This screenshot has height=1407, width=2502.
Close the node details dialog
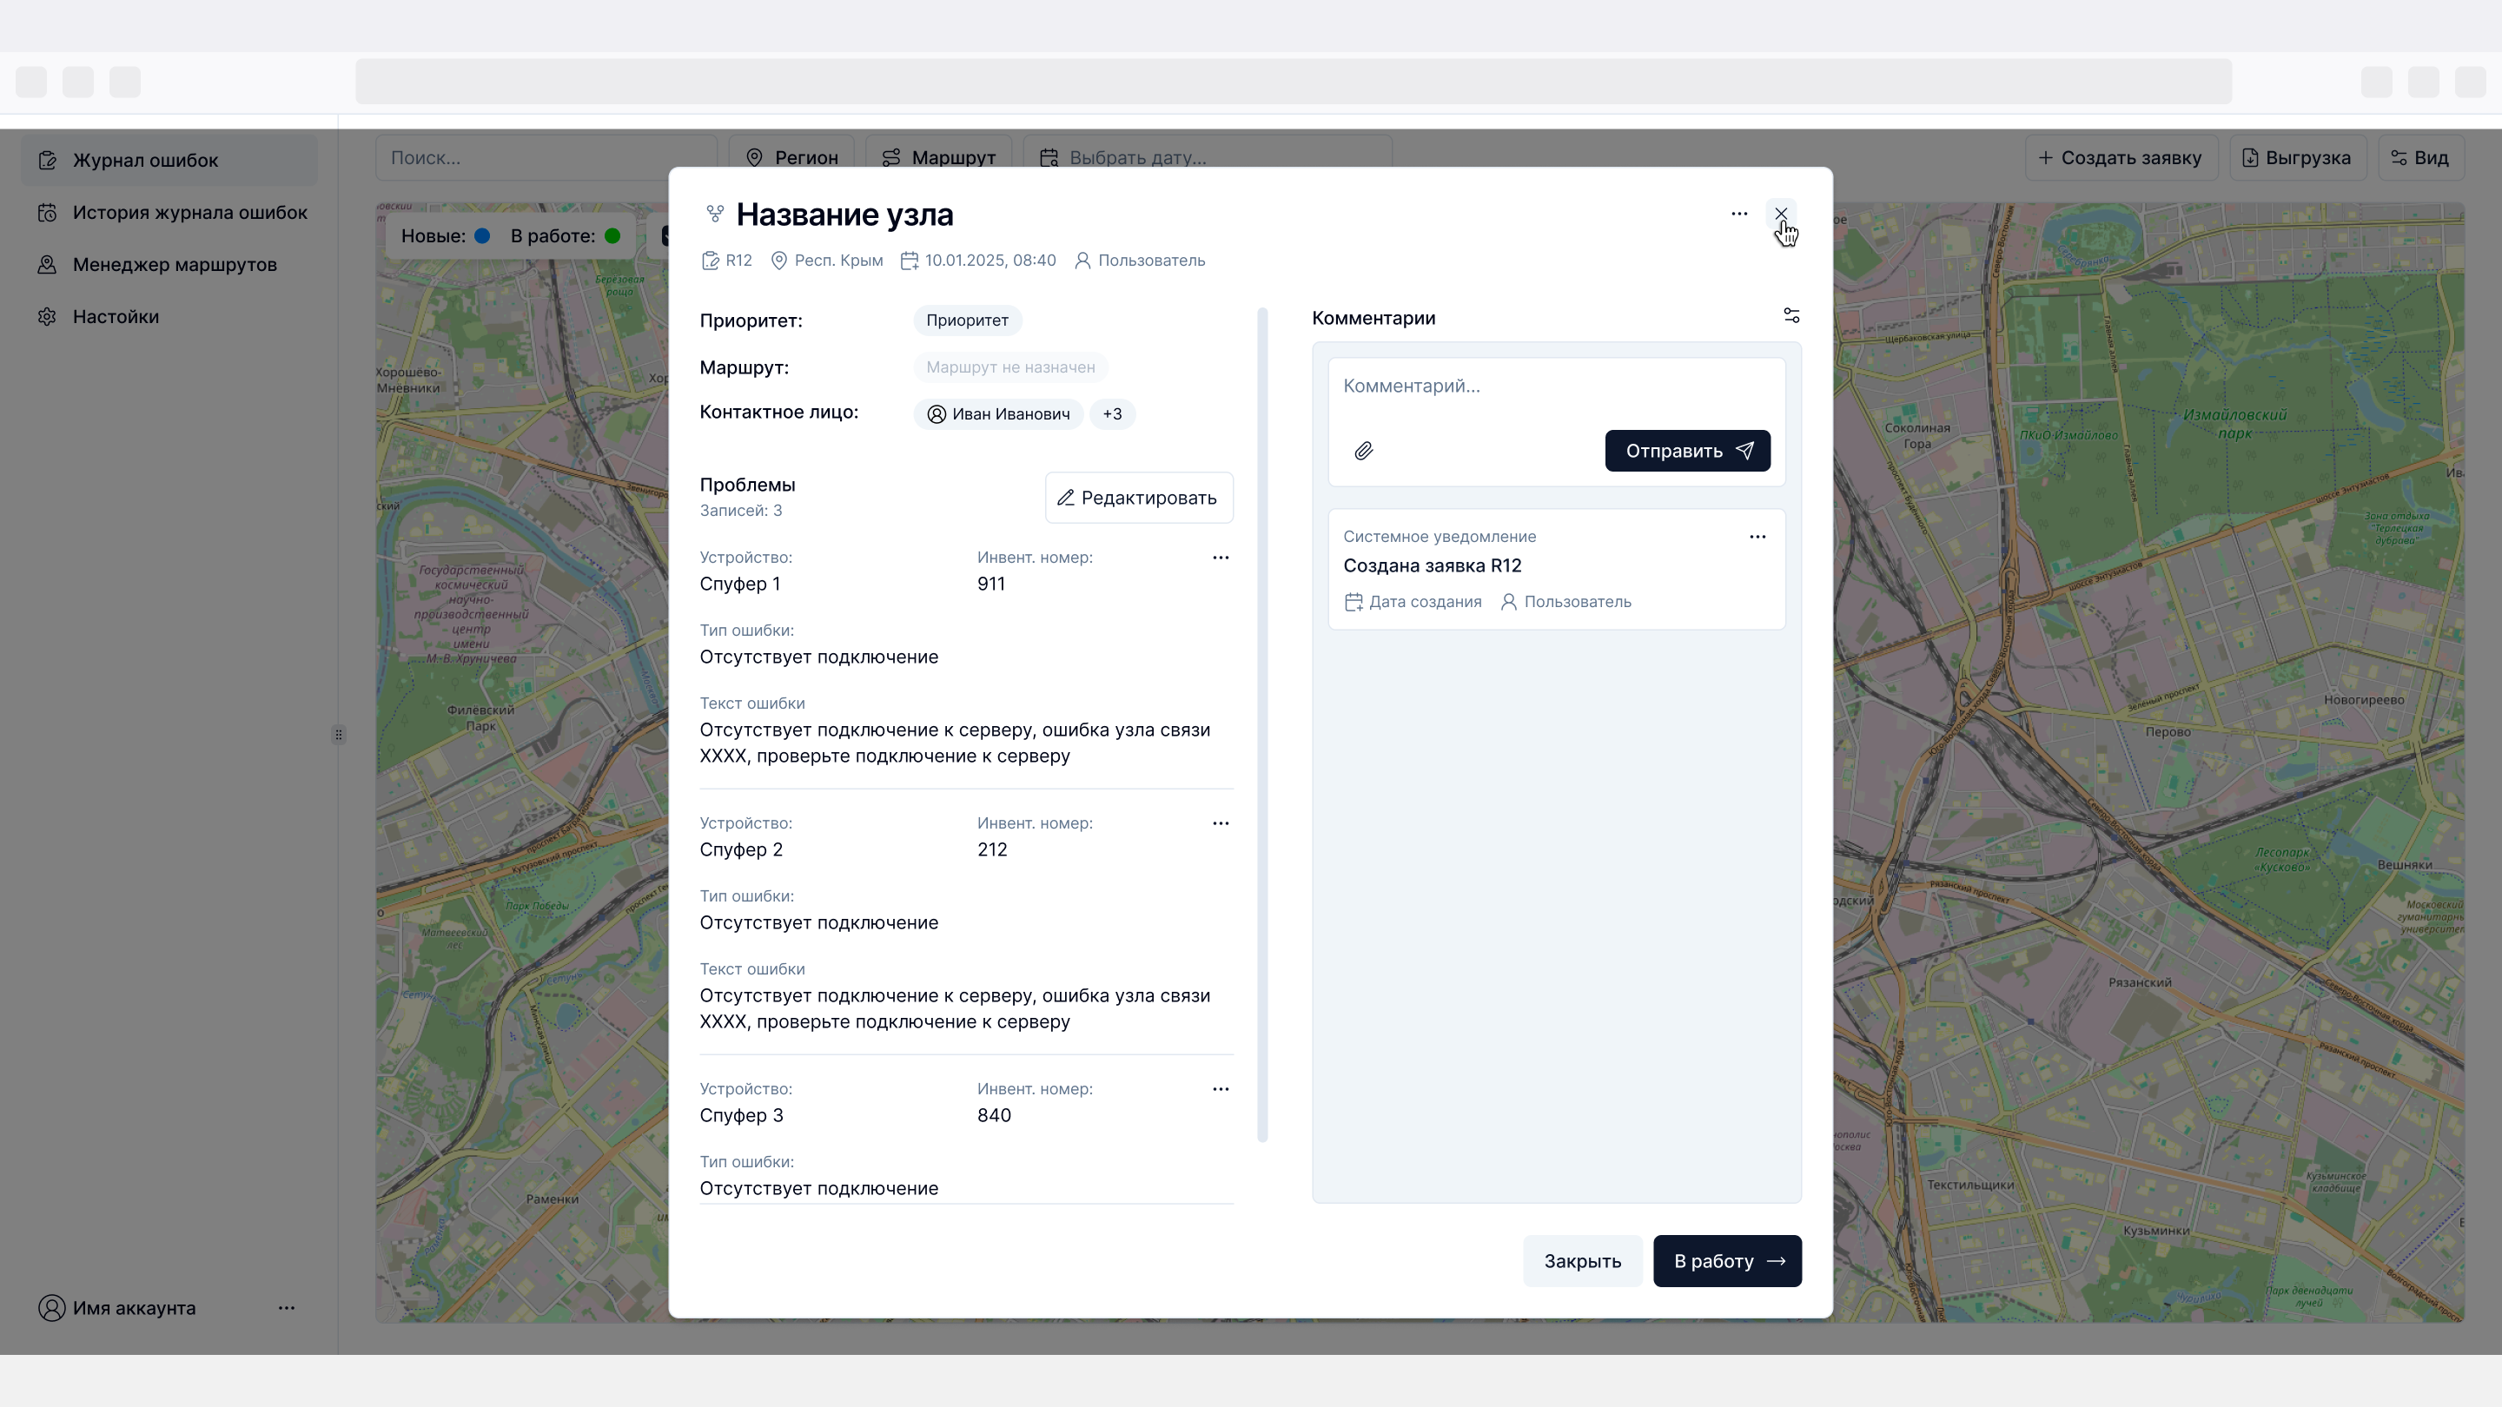point(1780,214)
